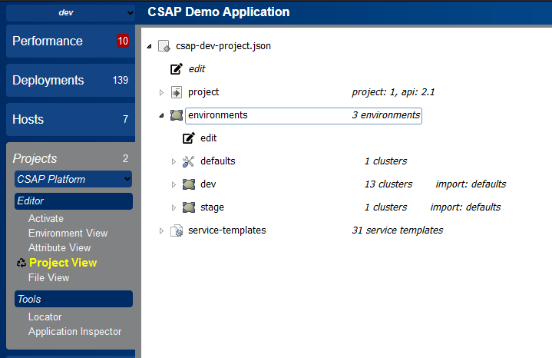
Task: Open the Application Inspector tool
Action: click(74, 332)
